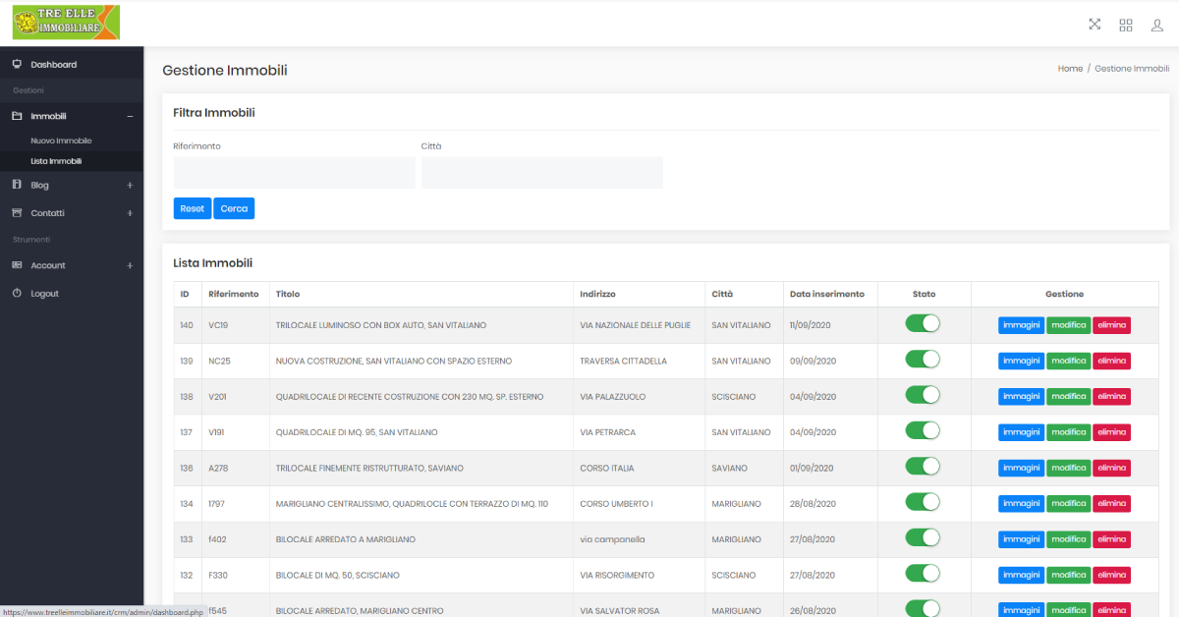
Task: Click the Cerca search button
Action: [x=234, y=208]
